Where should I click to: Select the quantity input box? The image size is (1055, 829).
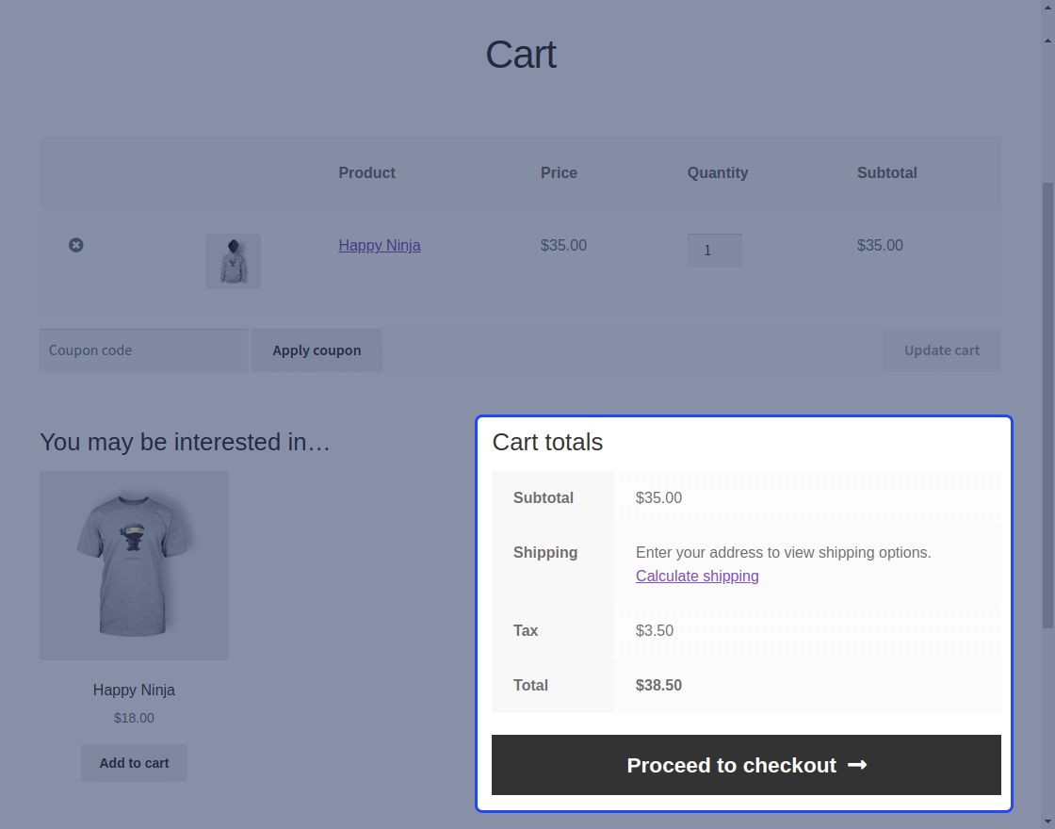tap(714, 250)
